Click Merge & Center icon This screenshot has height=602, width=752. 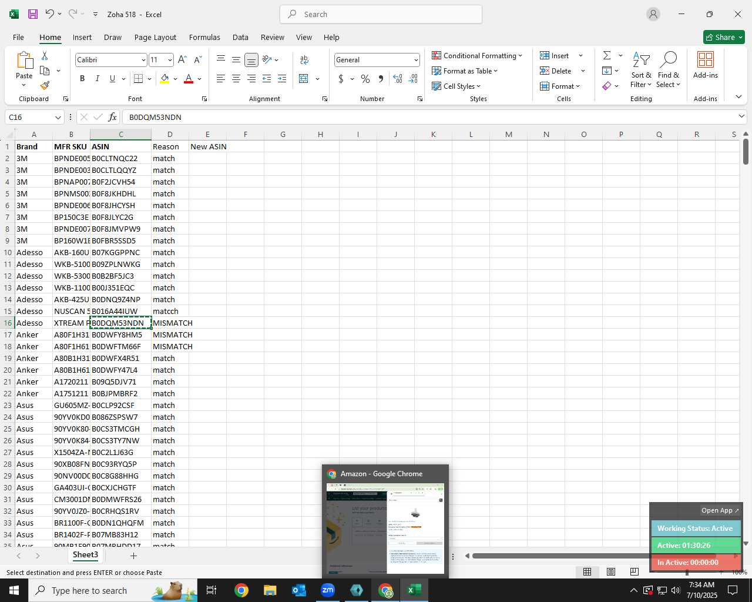pos(304,79)
